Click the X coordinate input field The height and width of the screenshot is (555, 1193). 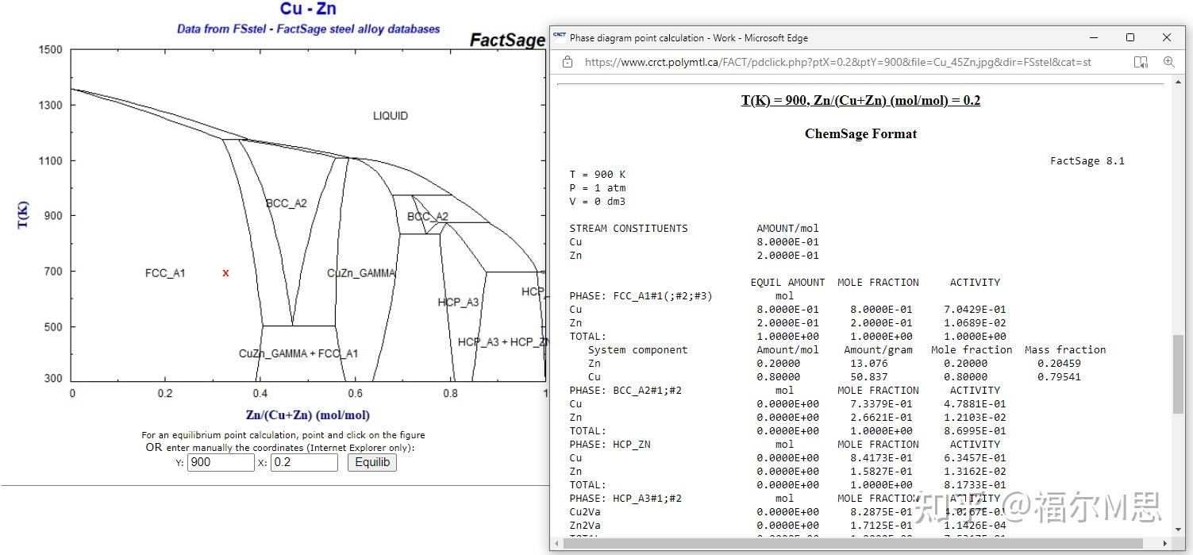point(304,462)
